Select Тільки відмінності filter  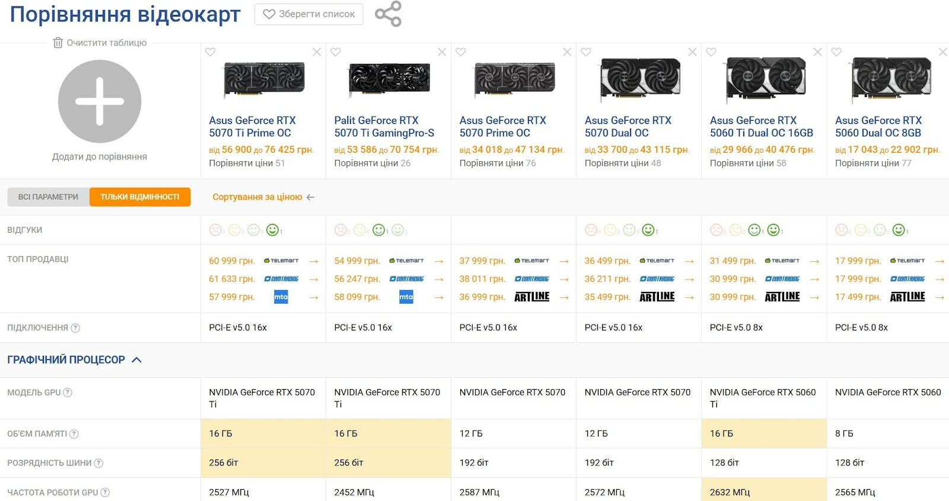click(140, 197)
